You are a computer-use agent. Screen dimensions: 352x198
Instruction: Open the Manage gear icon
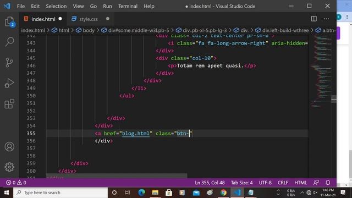pyautogui.click(x=9, y=167)
